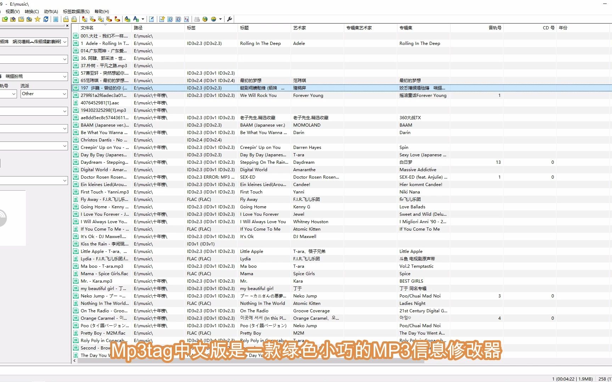Click the create playlist for selected files icon

pyautogui.click(x=178, y=19)
